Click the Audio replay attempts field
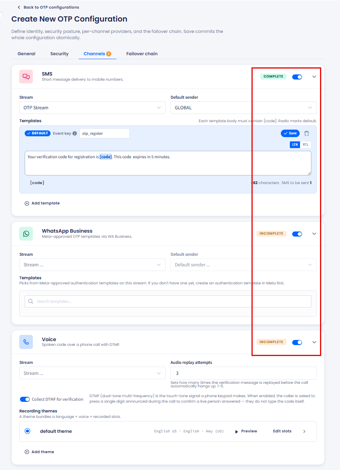The height and width of the screenshot is (470, 340). [244, 373]
